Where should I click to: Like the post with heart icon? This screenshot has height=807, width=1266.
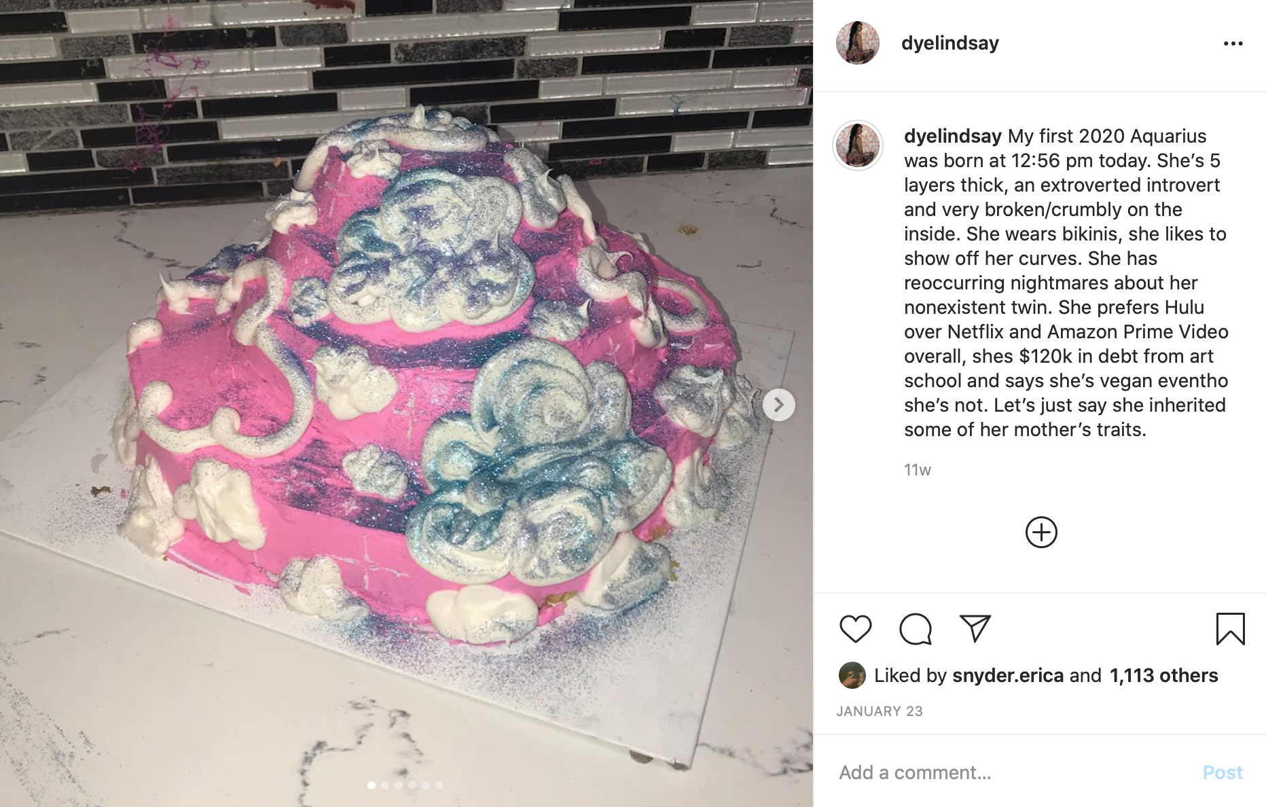click(855, 628)
